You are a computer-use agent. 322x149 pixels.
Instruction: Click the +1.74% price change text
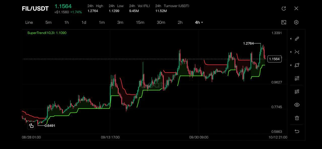[76, 12]
